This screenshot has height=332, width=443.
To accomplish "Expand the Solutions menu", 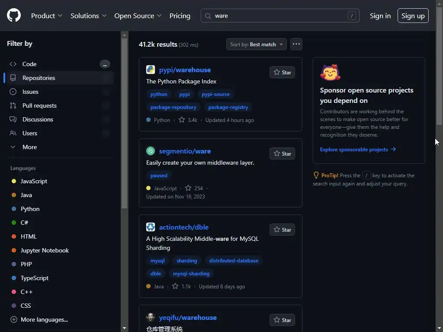I will coord(88,16).
